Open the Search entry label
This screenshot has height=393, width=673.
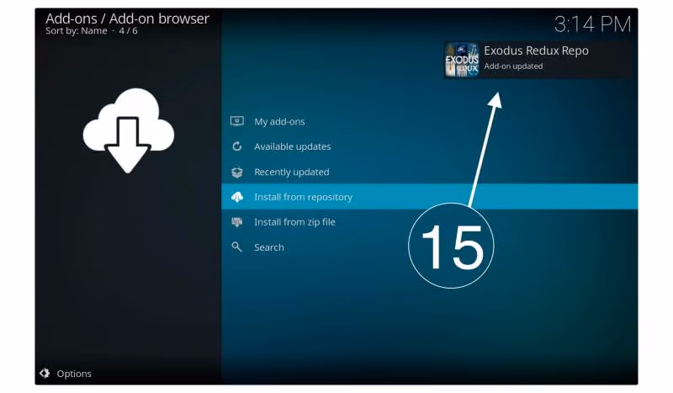point(269,247)
